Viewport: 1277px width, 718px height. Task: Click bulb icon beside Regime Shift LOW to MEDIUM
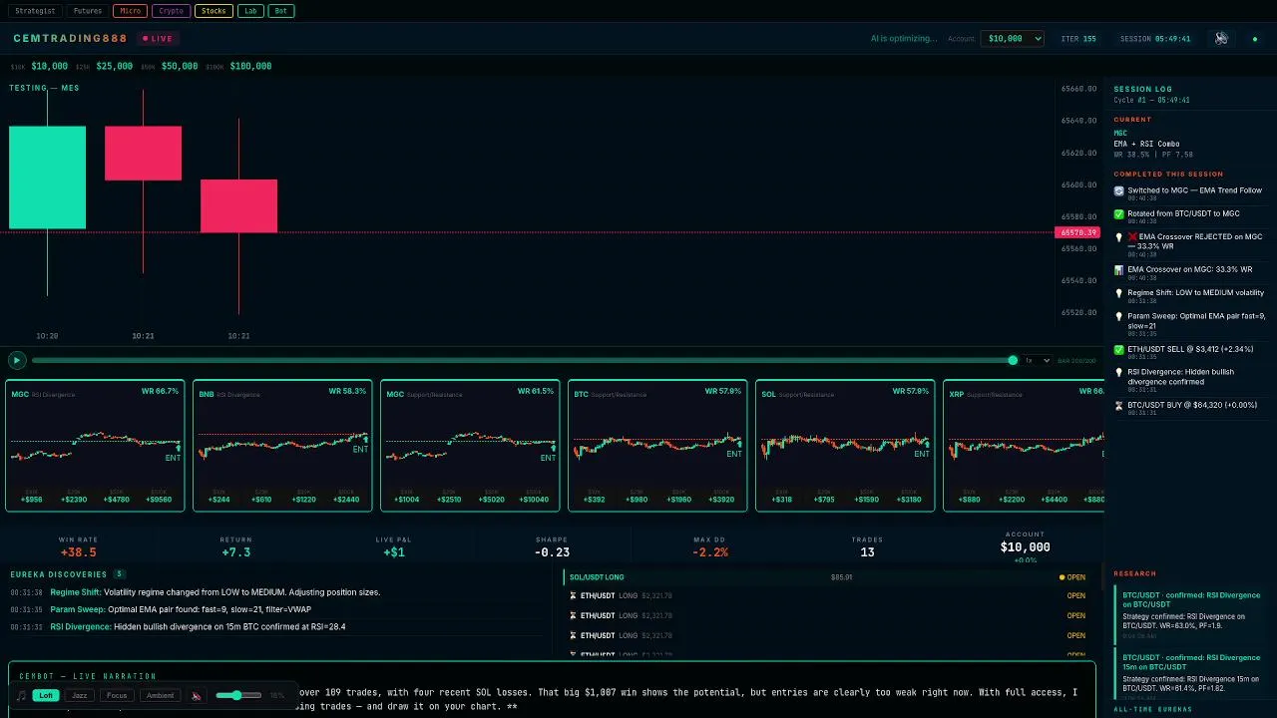[x=1118, y=294]
